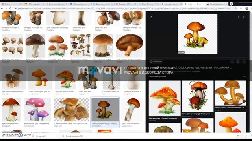
Task: Open the Конкурсы.pdf download item
Action: 41,136
